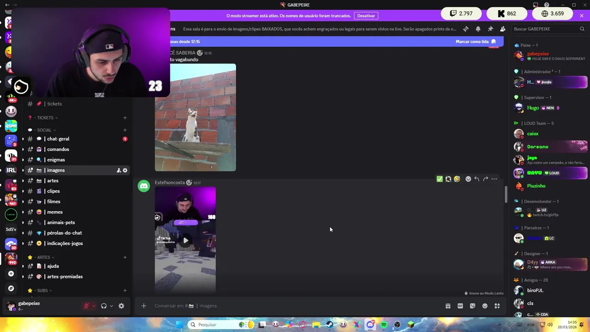Toggle microphone mute
The height and width of the screenshot is (332, 590).
click(x=86, y=306)
